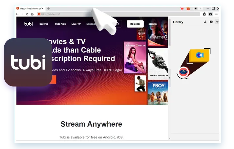The image size is (234, 149).
Task: Click the small Tubi logo in site header
Action: click(x=29, y=24)
